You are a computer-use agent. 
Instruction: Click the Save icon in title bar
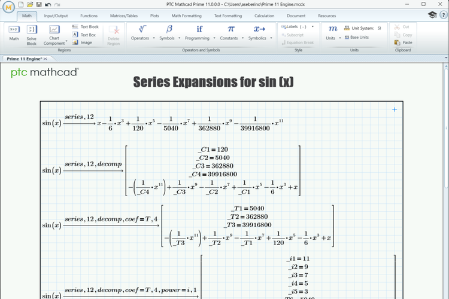[39, 5]
